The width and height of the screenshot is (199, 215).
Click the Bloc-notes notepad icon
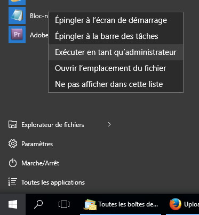17,15
